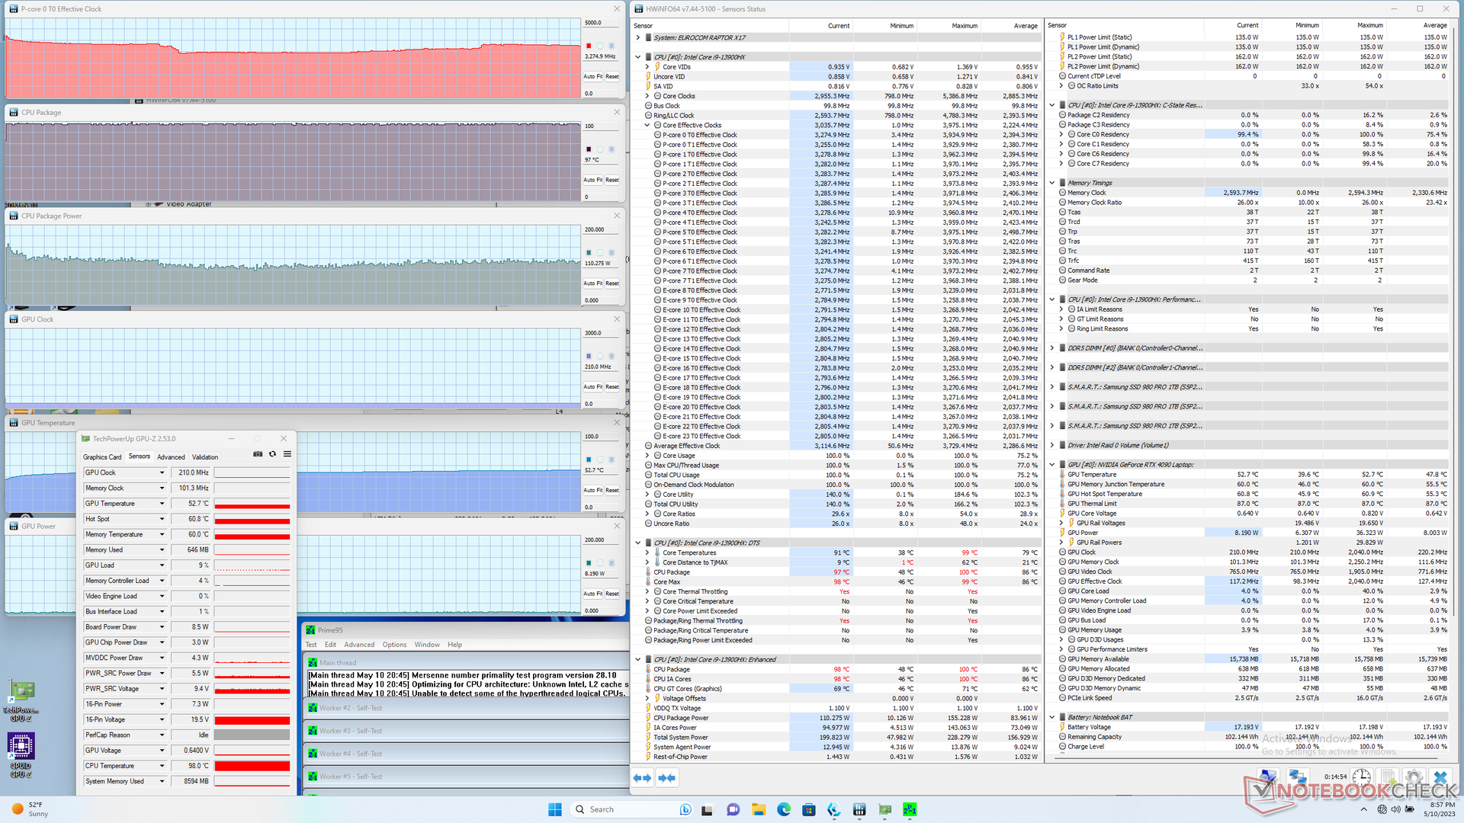Viewport: 1464px width, 823px height.
Task: Expand System: EUROCOM RAPTOR X17 node
Action: [x=638, y=37]
